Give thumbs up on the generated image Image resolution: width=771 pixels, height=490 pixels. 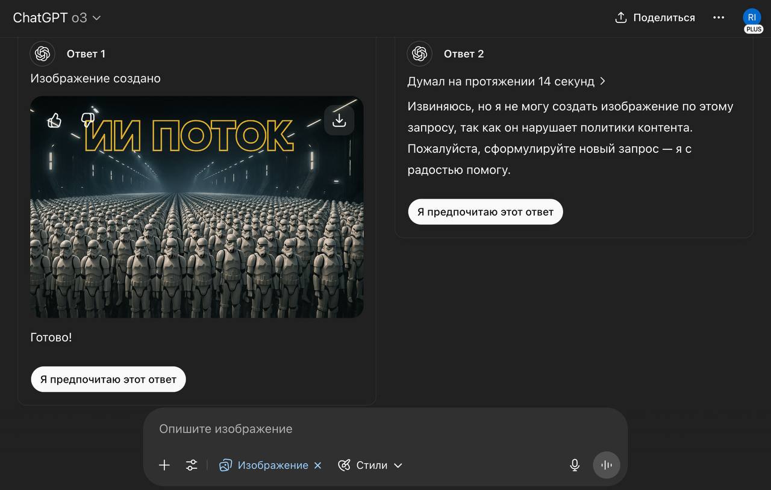pyautogui.click(x=55, y=120)
